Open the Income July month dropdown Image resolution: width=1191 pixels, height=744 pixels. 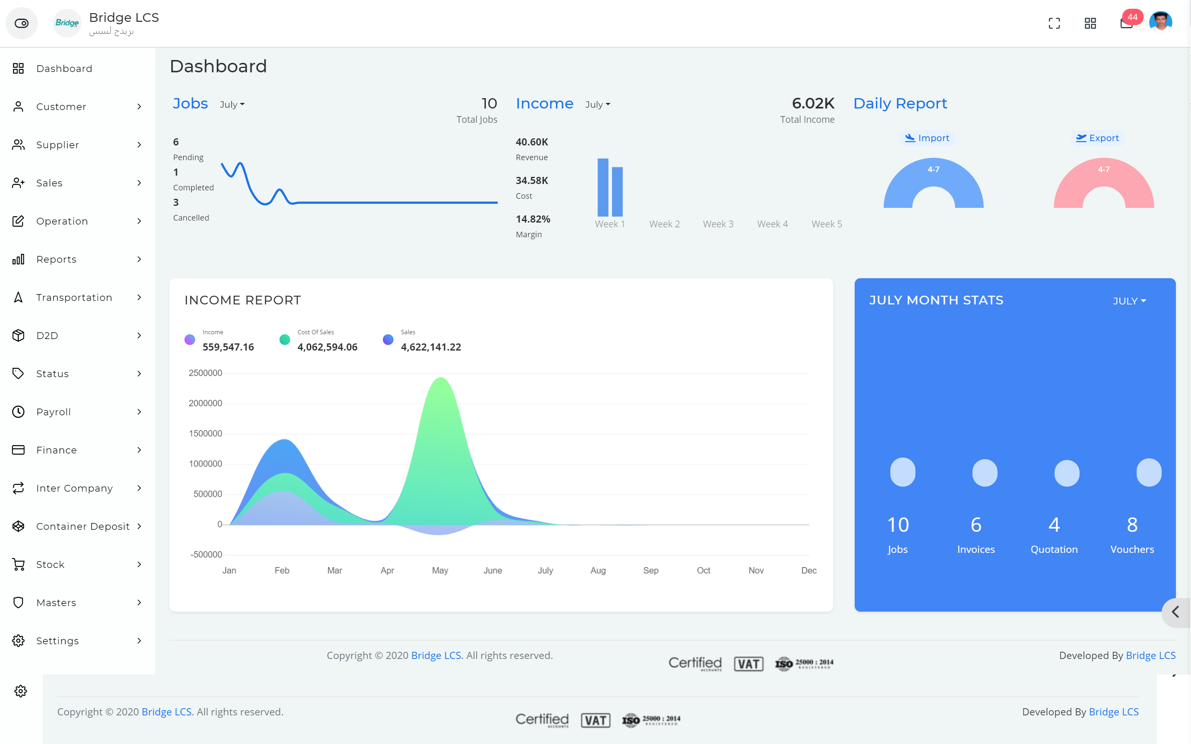coord(597,104)
